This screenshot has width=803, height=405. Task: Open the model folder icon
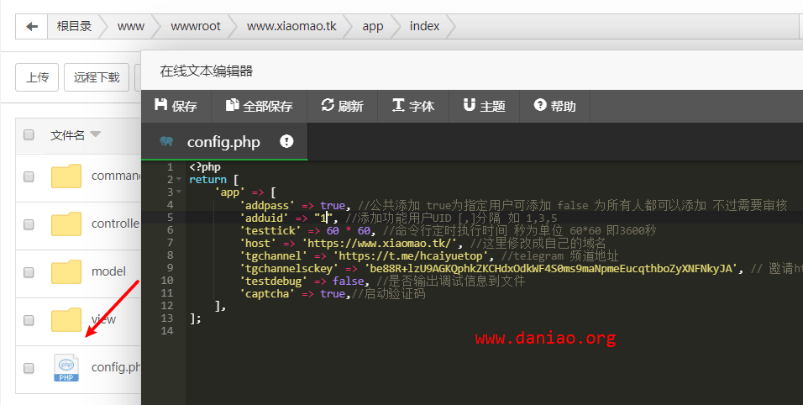coord(66,271)
